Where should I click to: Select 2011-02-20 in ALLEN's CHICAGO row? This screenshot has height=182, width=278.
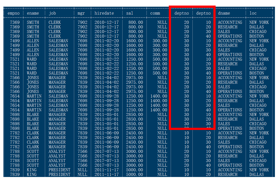(x=107, y=50)
